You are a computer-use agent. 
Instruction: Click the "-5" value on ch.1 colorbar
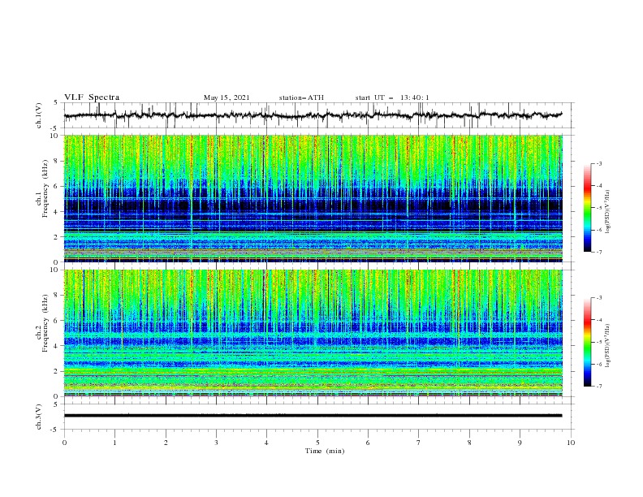tap(598, 208)
